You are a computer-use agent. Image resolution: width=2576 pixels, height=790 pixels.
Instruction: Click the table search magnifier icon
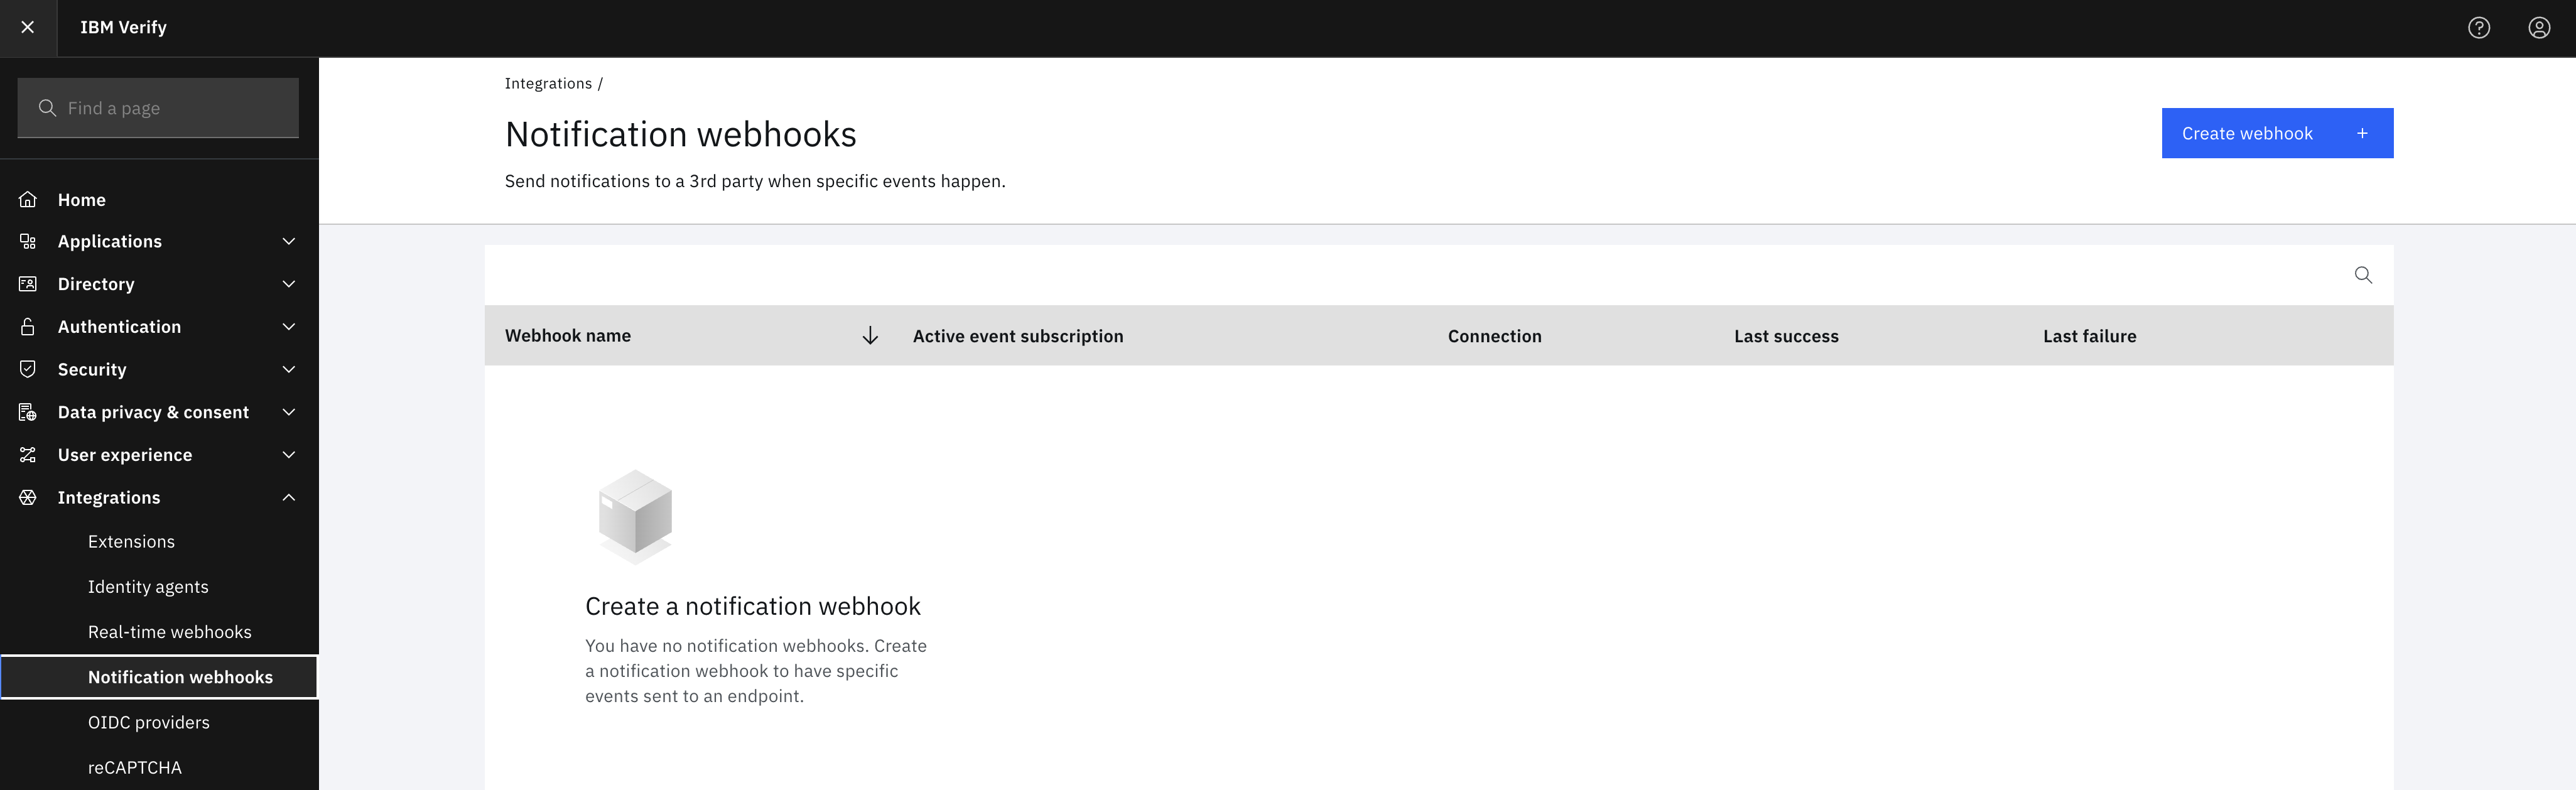pyautogui.click(x=2363, y=275)
